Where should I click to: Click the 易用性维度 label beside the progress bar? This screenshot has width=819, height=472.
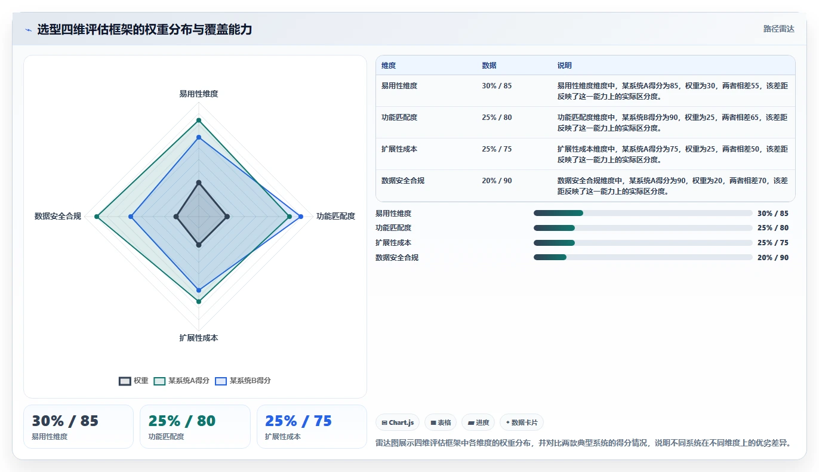[393, 214]
